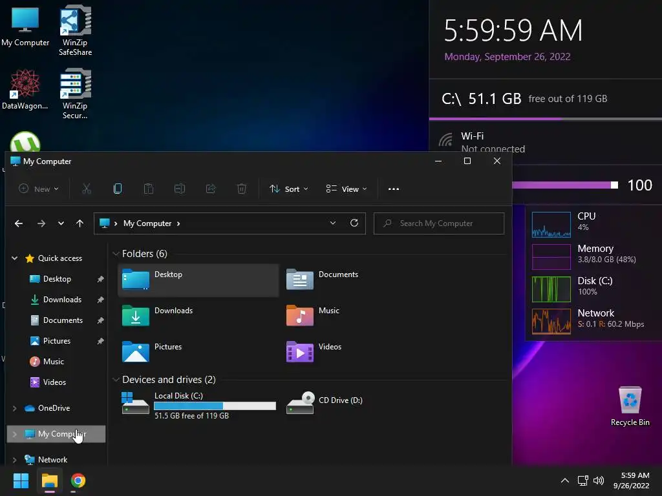Click OneDrive in the navigation pane

(54, 408)
